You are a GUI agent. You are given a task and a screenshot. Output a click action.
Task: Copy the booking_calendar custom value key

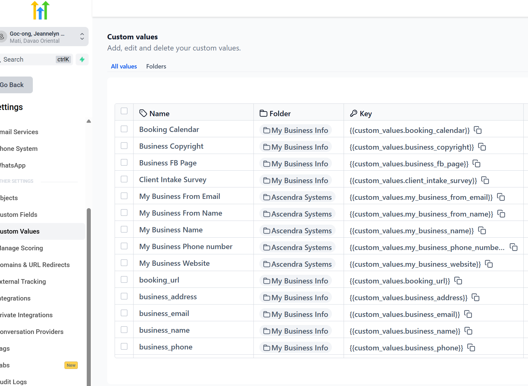click(478, 130)
